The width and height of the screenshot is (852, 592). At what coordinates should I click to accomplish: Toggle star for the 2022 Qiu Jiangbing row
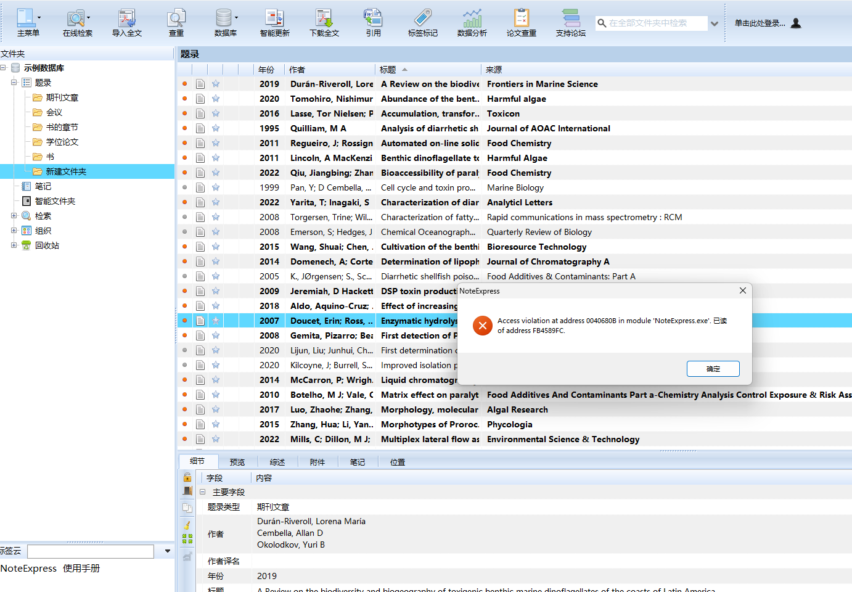216,173
